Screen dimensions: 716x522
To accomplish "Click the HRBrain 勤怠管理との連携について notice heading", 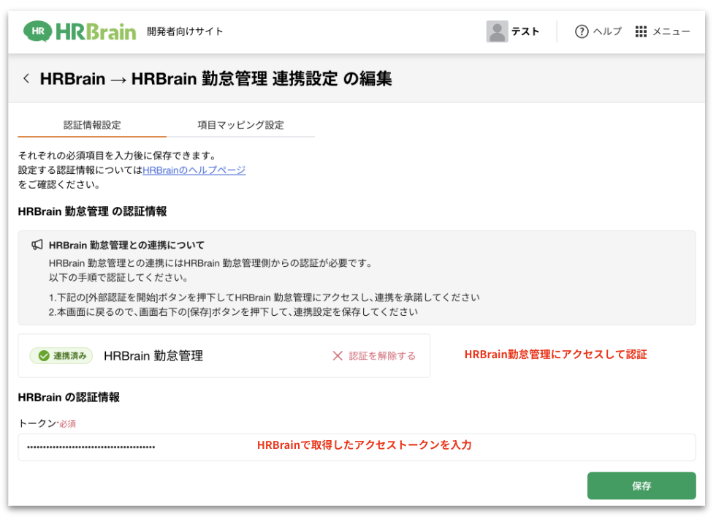I will point(126,245).
